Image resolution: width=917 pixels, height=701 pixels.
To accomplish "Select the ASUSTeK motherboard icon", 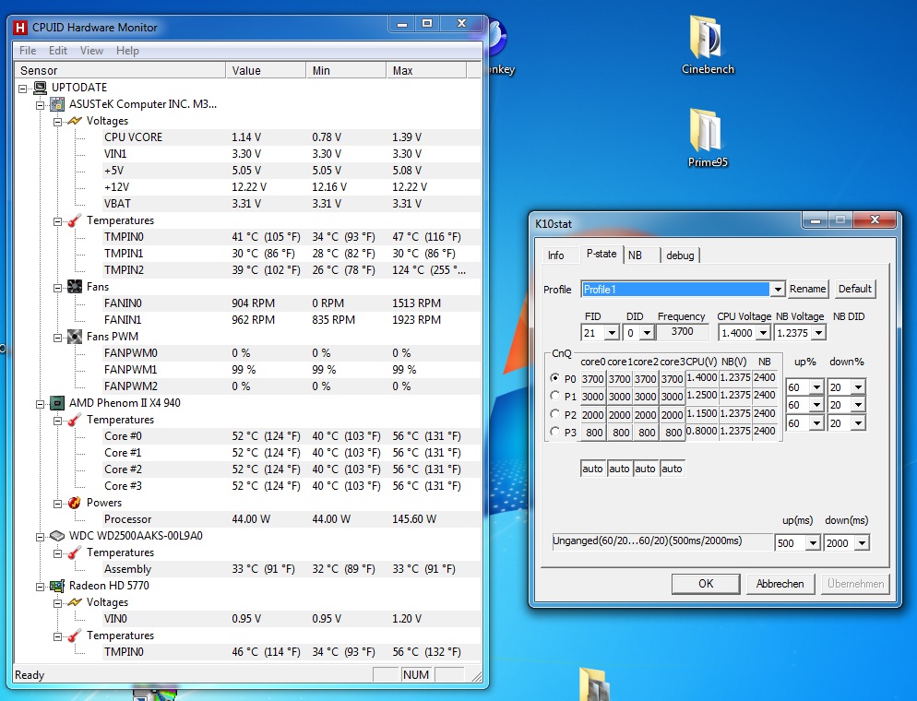I will point(56,104).
